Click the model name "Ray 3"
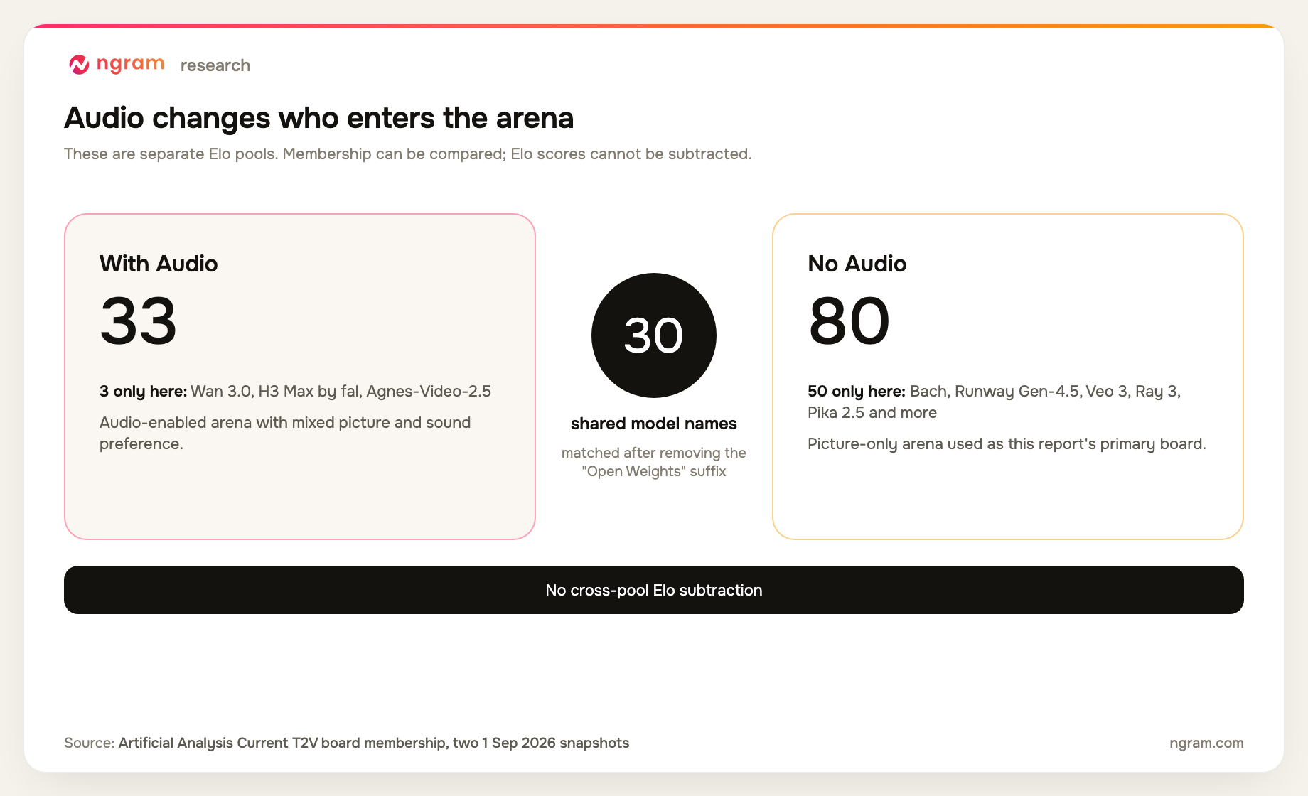Viewport: 1308px width, 796px height. [1157, 392]
